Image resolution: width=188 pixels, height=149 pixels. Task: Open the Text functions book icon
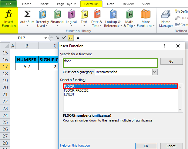point(84,14)
